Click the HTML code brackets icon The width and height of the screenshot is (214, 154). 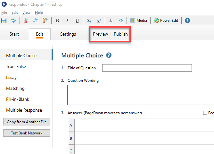coord(121,21)
